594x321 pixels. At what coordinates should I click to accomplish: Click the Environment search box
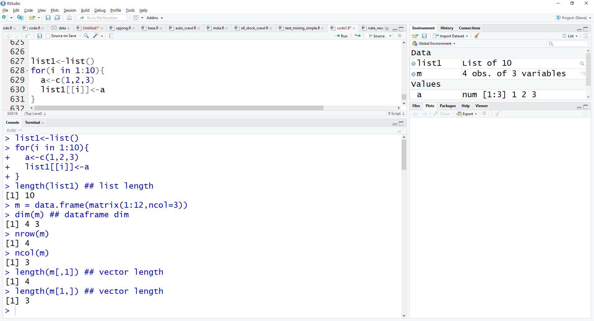coord(567,44)
